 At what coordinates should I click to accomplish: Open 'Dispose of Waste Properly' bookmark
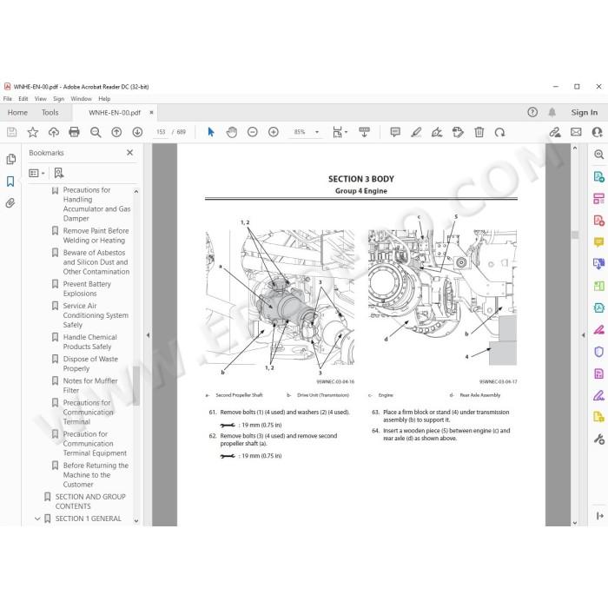point(90,364)
